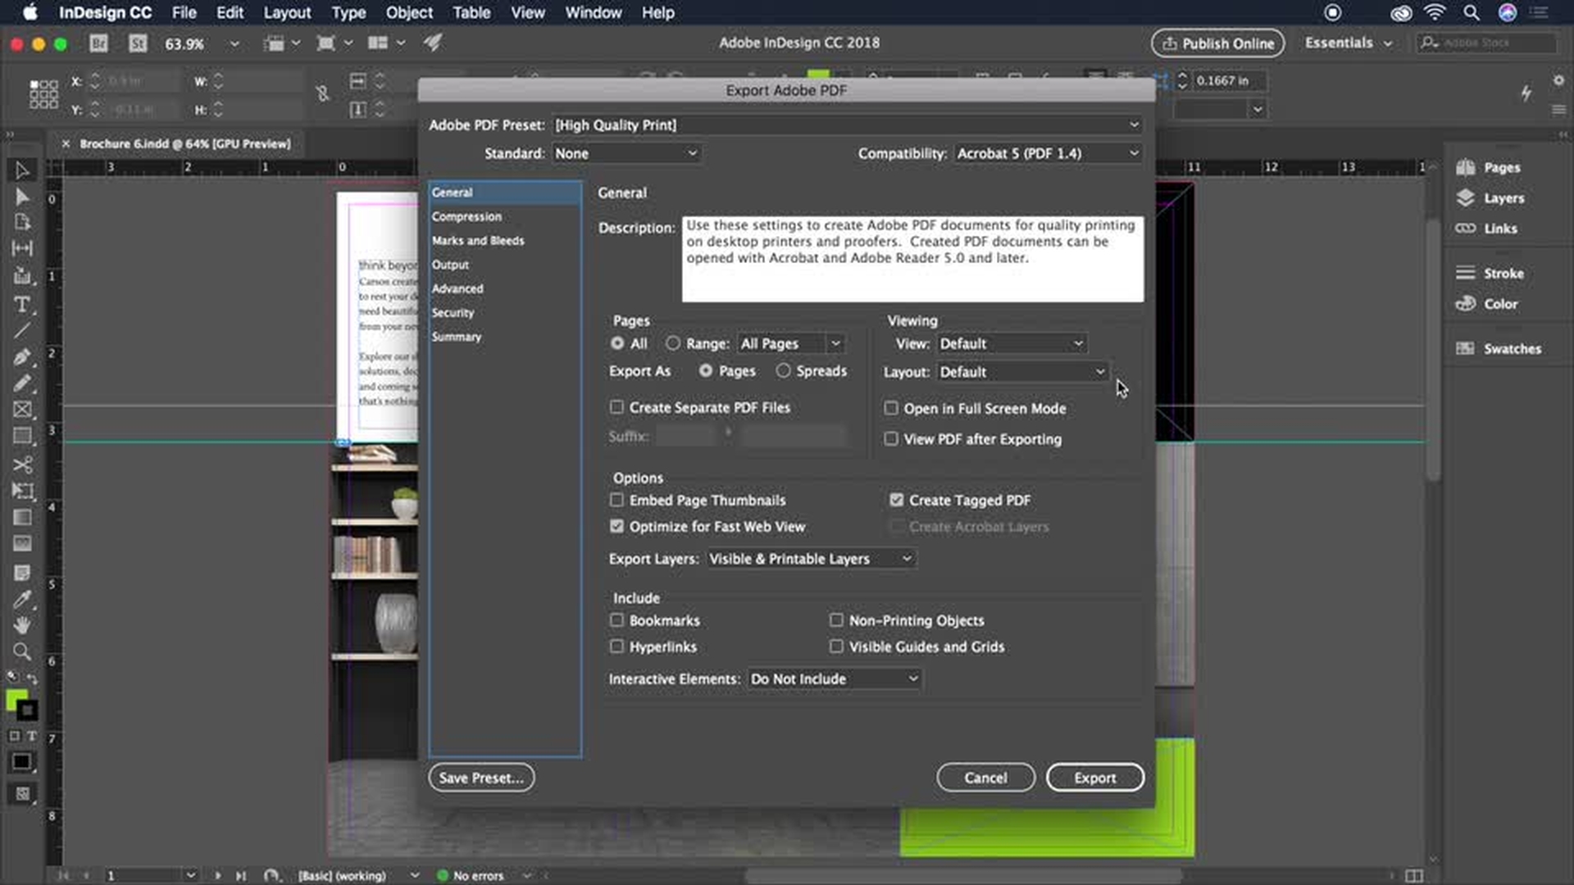Select the Hand tool

pyautogui.click(x=22, y=625)
